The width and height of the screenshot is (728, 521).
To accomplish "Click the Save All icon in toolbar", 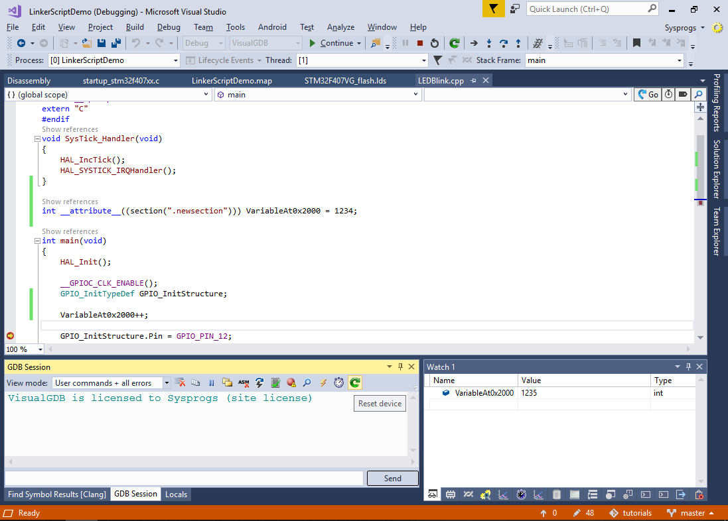I will (115, 43).
